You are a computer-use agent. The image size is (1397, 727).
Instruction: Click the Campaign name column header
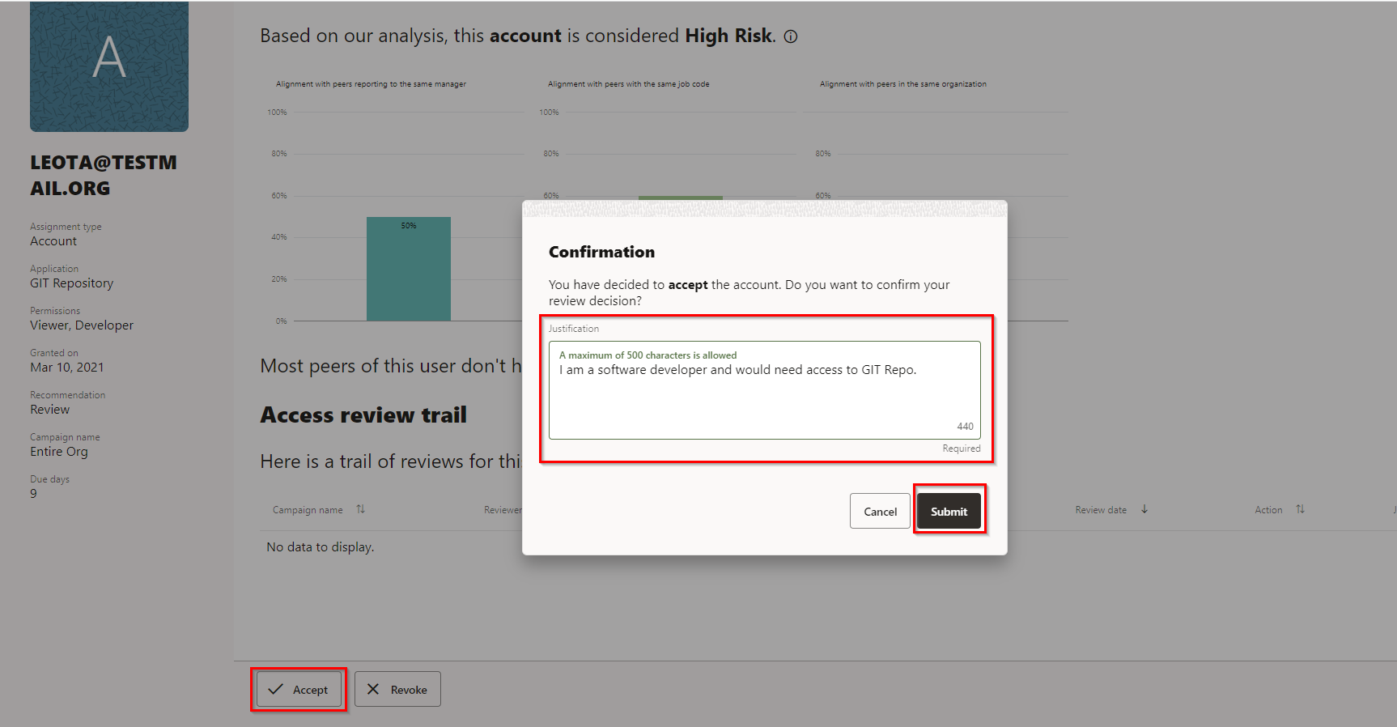(308, 510)
